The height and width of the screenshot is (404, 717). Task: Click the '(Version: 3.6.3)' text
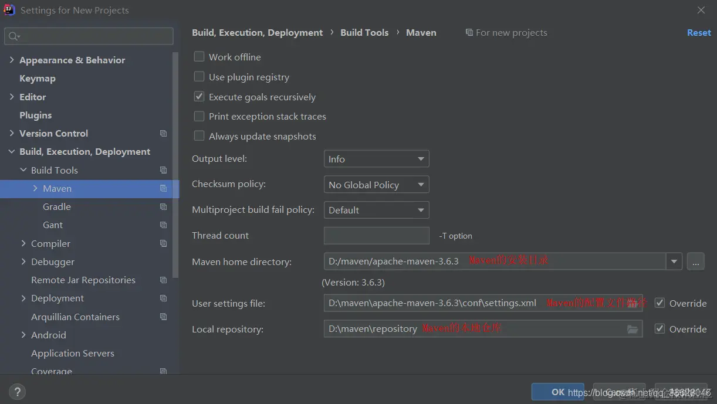pyautogui.click(x=353, y=283)
